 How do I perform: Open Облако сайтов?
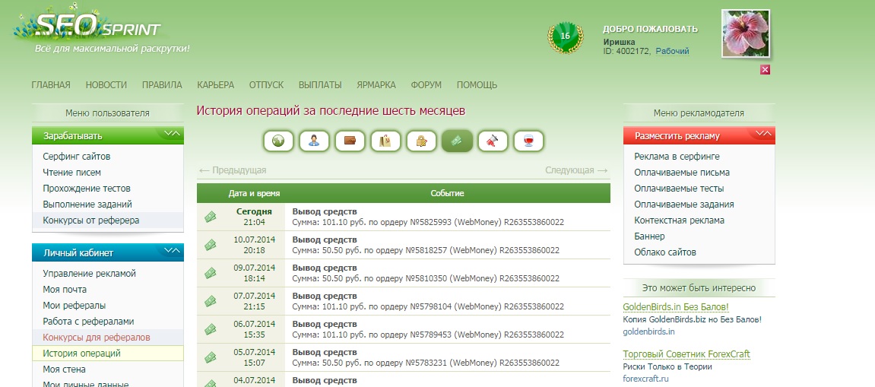pos(665,252)
